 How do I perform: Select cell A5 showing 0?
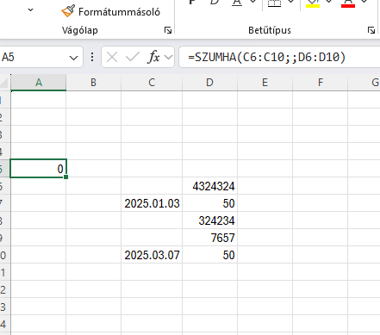[x=39, y=169]
